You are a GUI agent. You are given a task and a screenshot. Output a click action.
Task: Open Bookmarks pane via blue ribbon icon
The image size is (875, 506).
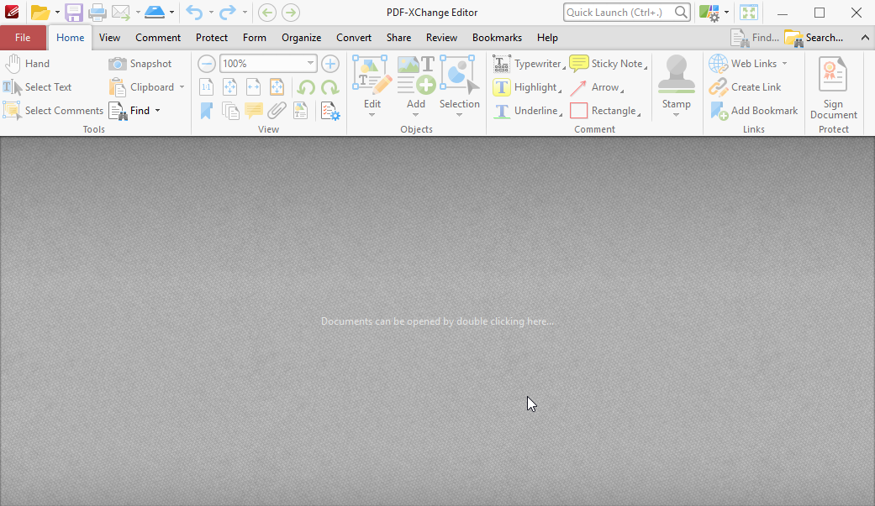207,111
